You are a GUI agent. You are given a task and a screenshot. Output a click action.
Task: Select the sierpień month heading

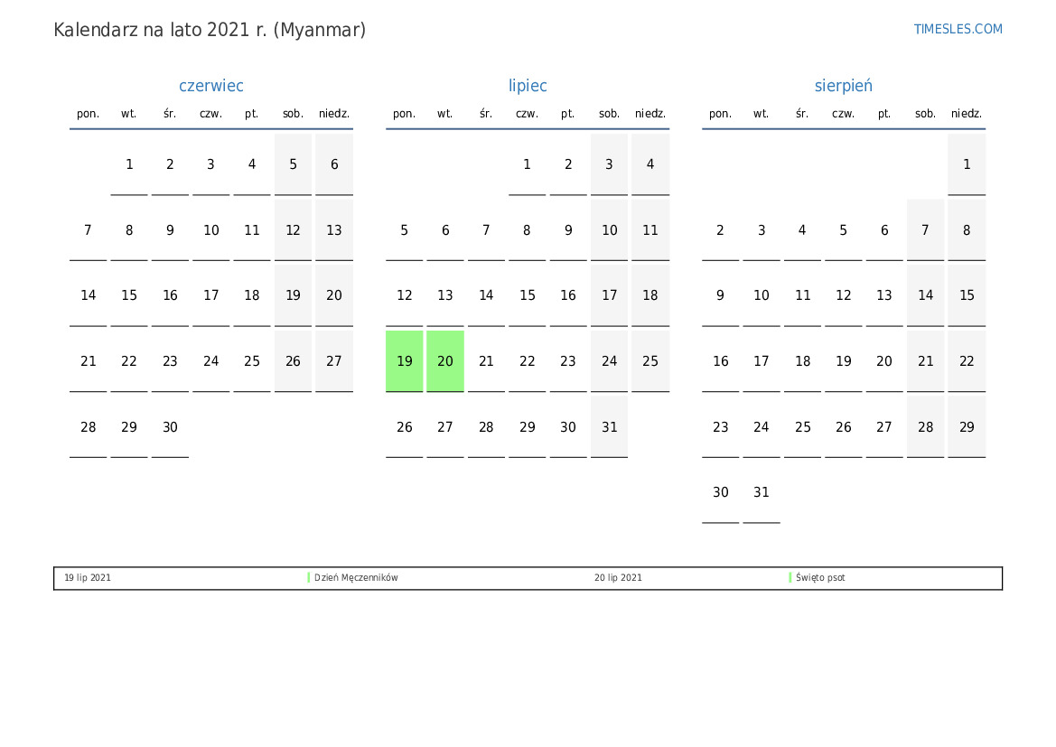pyautogui.click(x=843, y=86)
